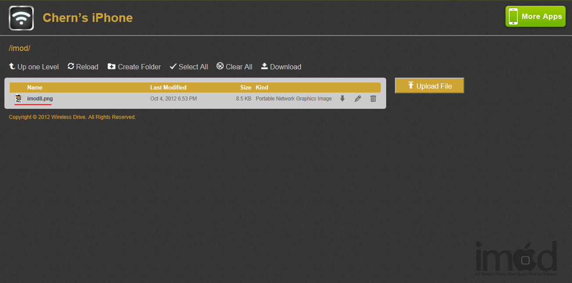
Task: Go Up one Level in the folder
Action: pyautogui.click(x=34, y=67)
